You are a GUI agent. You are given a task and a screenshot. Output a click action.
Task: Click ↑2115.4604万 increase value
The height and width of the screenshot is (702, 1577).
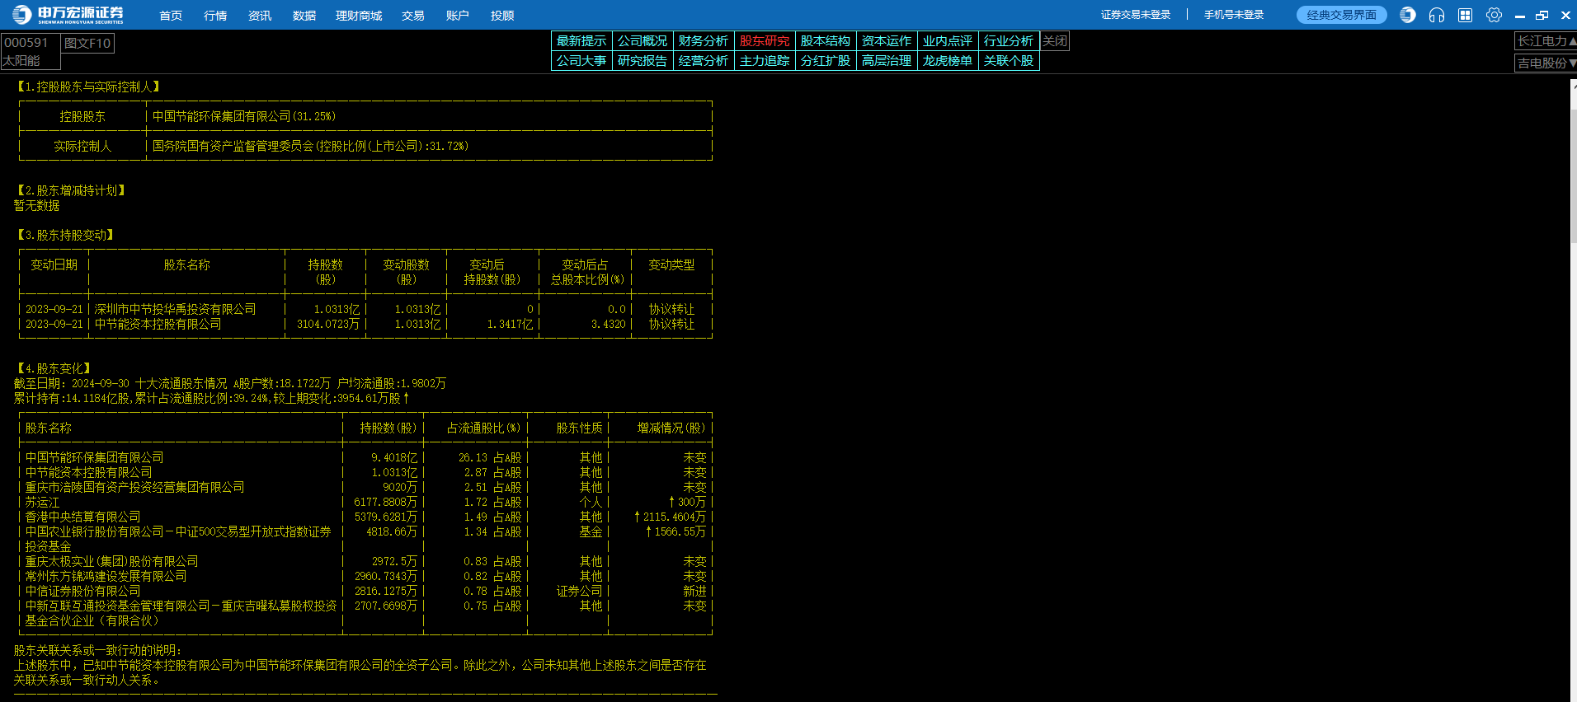point(670,517)
